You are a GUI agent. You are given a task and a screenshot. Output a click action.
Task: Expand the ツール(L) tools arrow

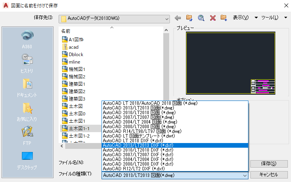point(286,18)
